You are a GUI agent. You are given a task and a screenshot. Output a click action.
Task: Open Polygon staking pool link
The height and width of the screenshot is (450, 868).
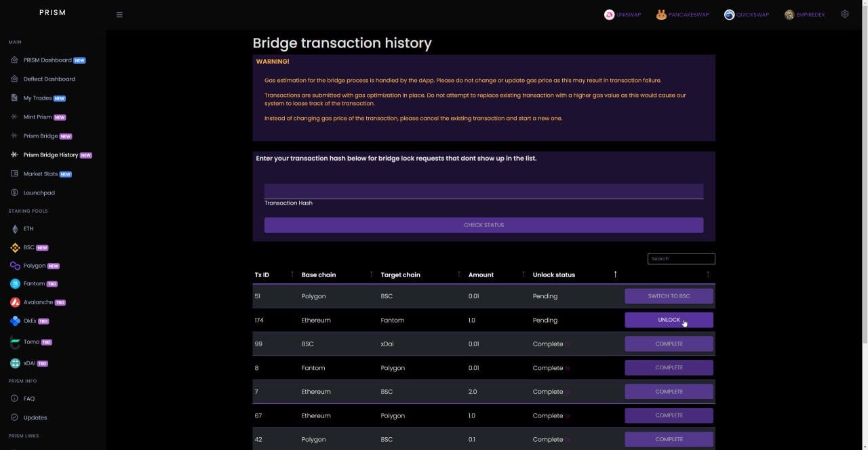click(34, 266)
